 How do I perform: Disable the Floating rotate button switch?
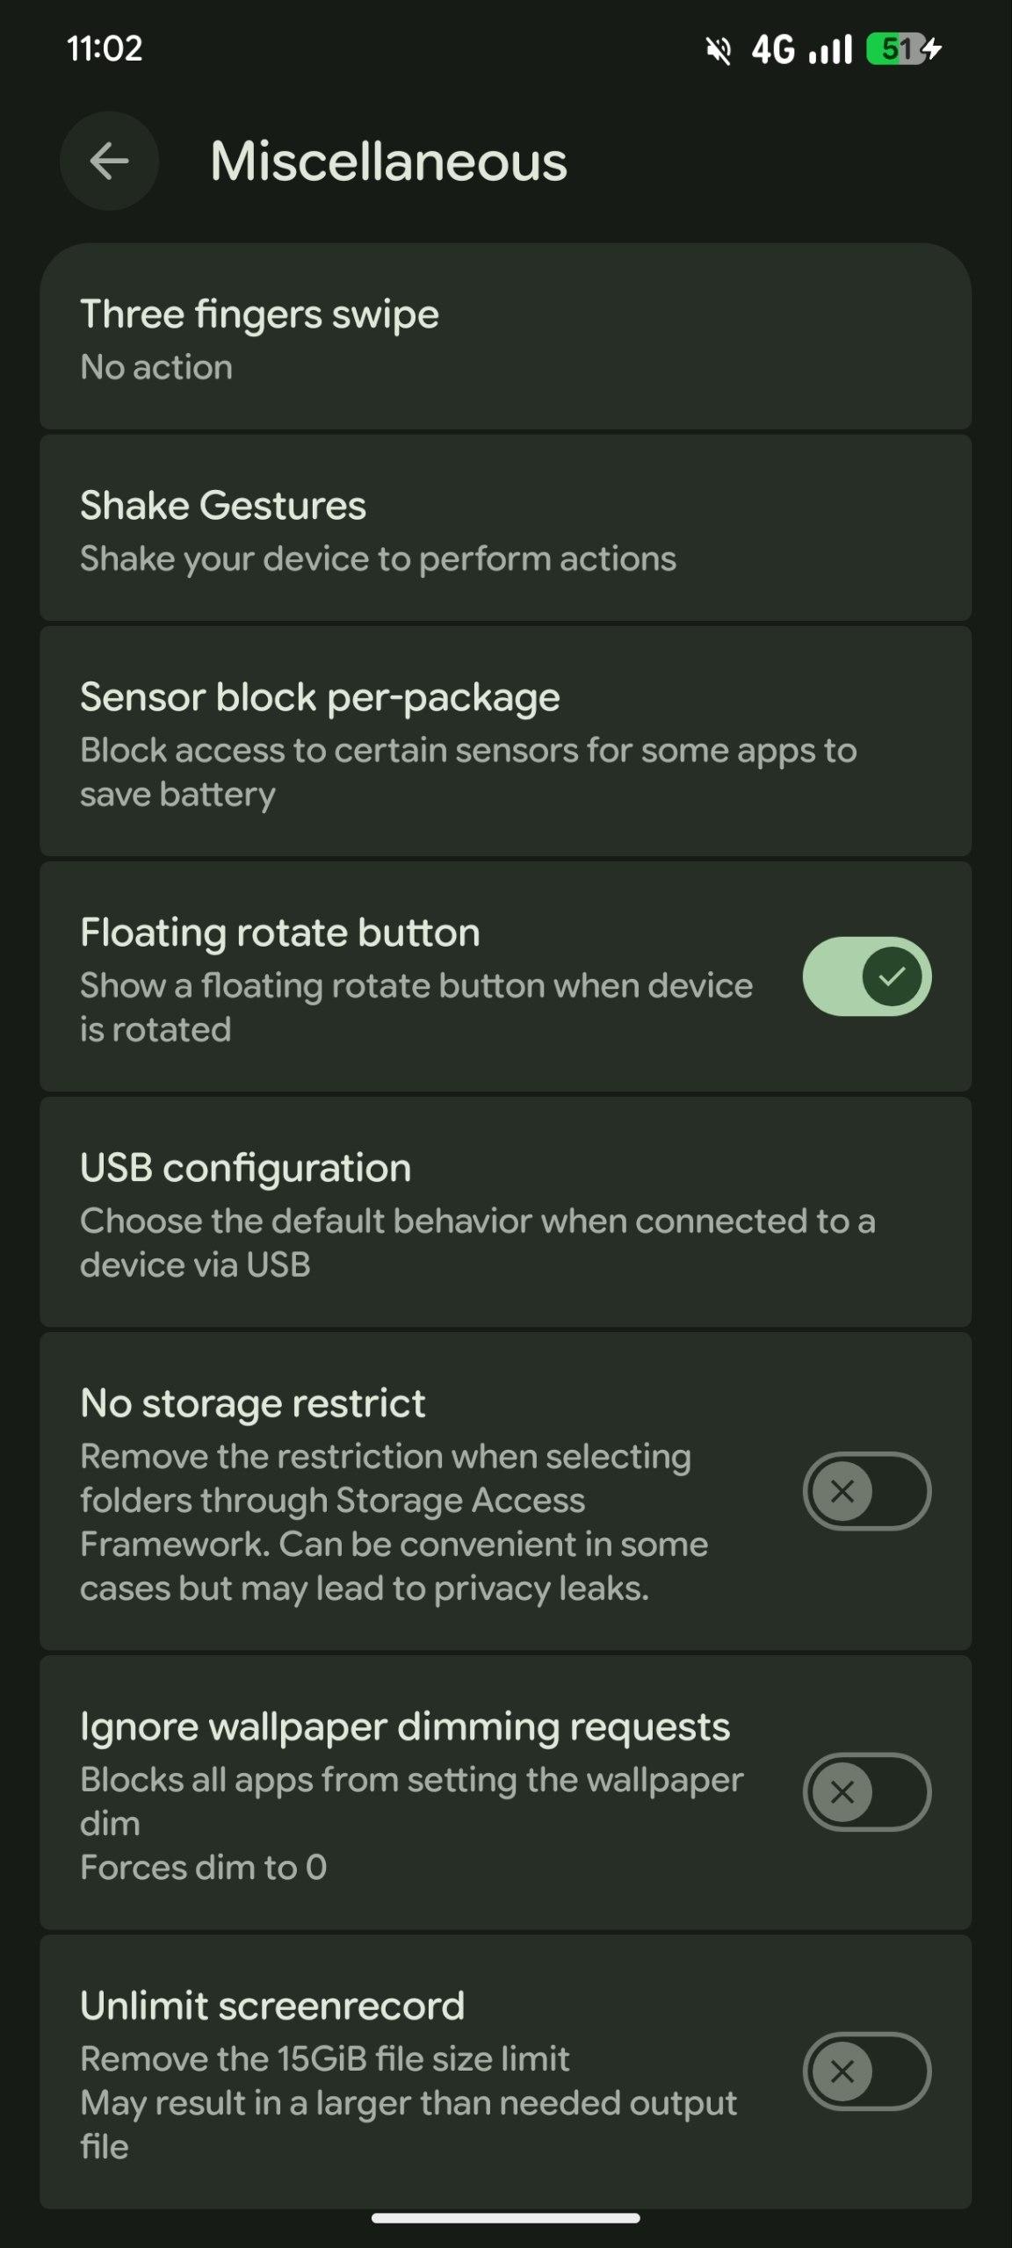point(866,976)
